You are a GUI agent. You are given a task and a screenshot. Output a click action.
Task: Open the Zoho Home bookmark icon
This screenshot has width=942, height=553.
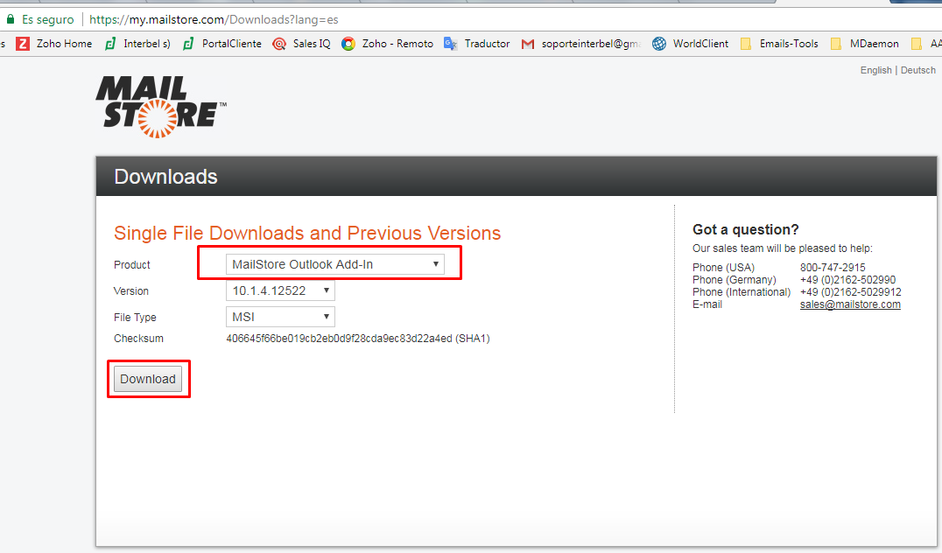(x=22, y=44)
